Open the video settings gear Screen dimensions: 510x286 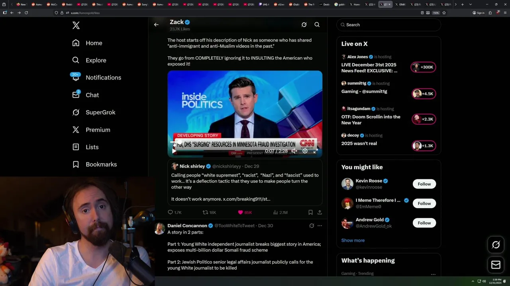tap(305, 151)
